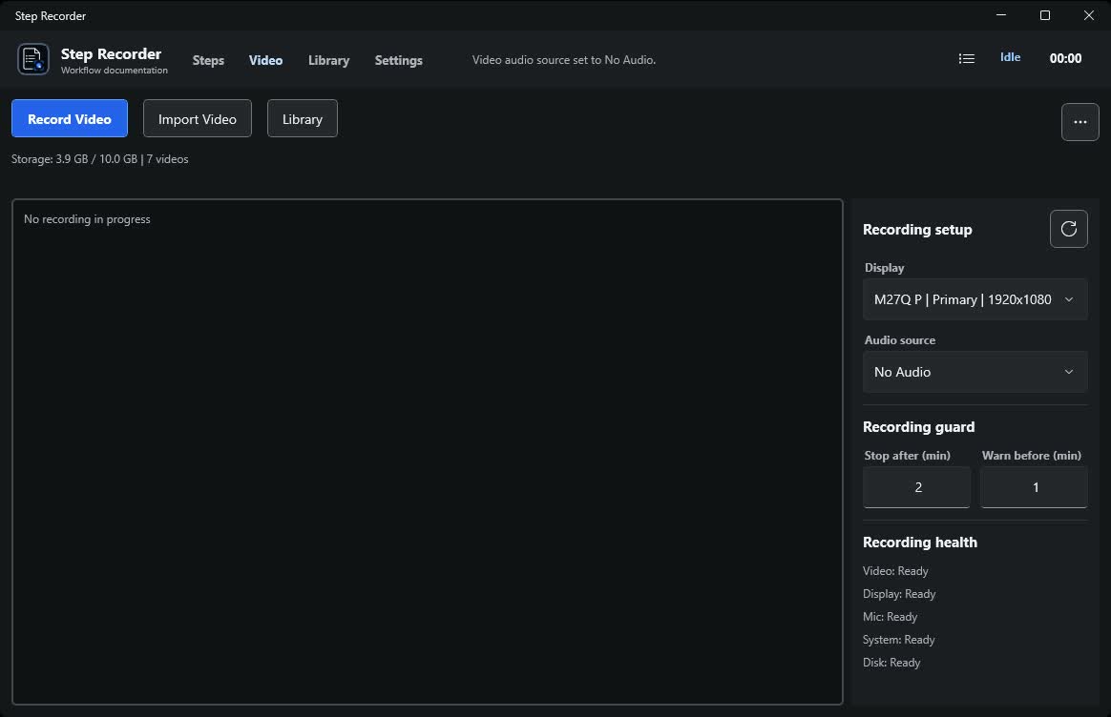Click the Warn before (min) field

(1034, 487)
